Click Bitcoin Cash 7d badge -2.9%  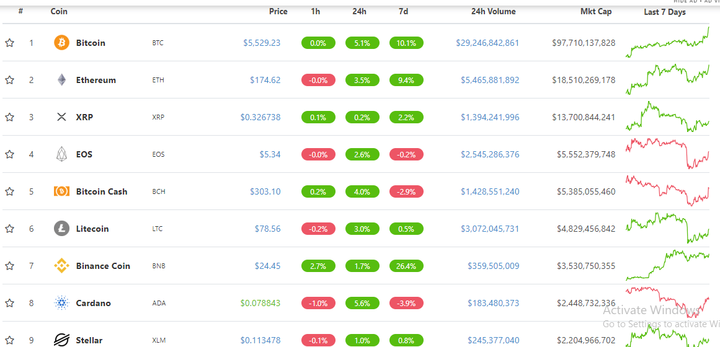[406, 192]
